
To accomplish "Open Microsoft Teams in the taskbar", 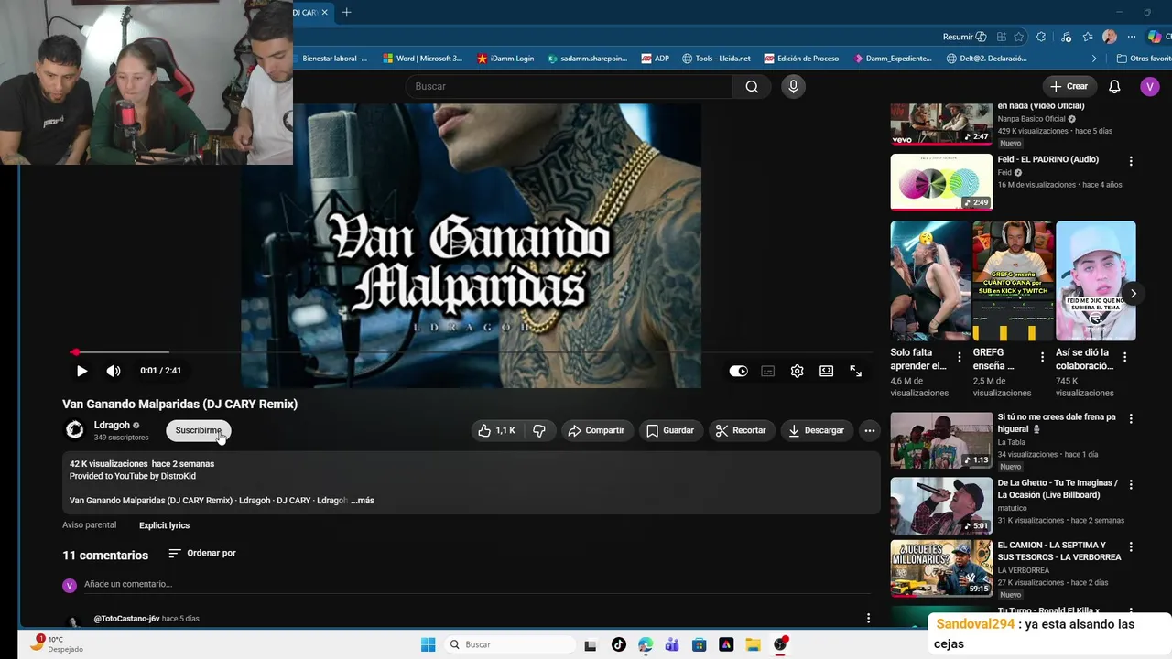I will [672, 644].
